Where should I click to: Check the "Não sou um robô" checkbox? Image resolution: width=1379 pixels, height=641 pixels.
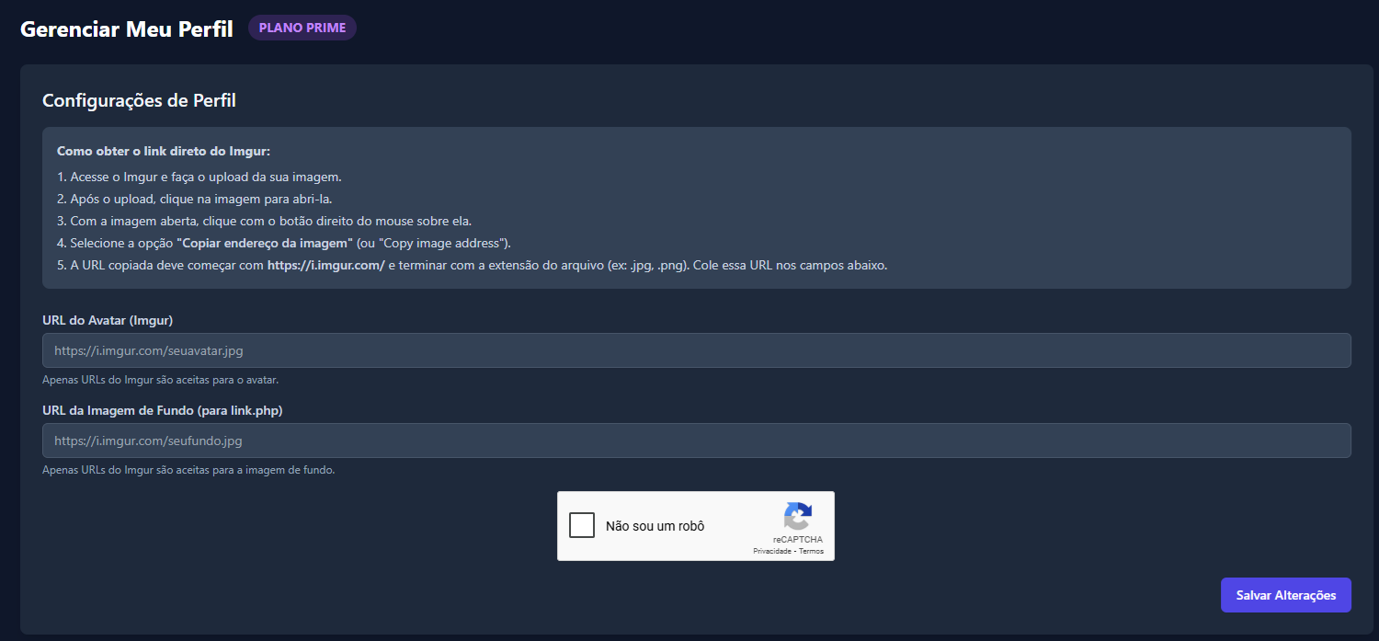pos(582,525)
